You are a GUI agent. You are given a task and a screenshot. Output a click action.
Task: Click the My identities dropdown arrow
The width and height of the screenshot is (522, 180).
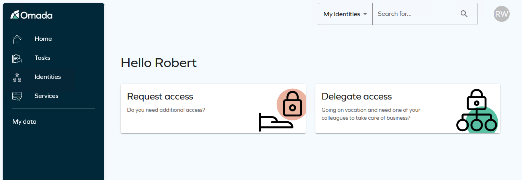(x=365, y=14)
